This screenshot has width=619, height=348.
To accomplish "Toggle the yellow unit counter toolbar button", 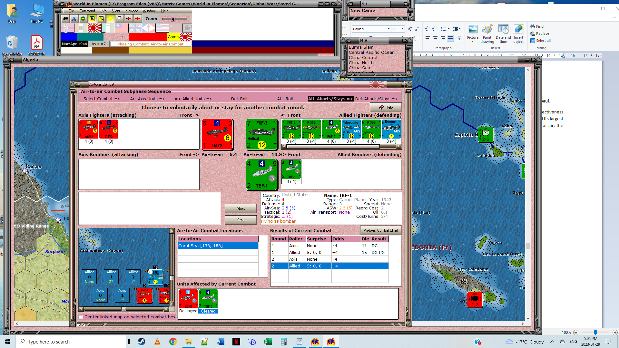I will (x=92, y=19).
